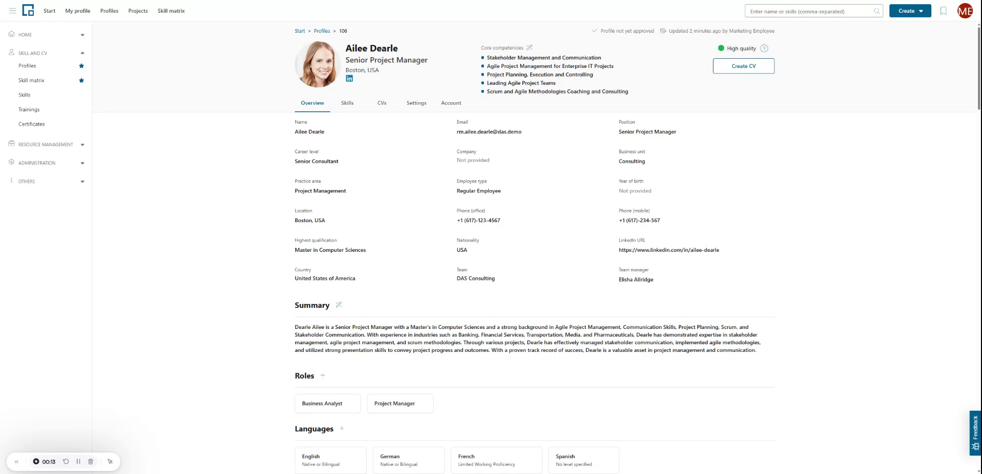Edit core competencies with pencil icon
This screenshot has height=474, width=982.
click(x=529, y=48)
